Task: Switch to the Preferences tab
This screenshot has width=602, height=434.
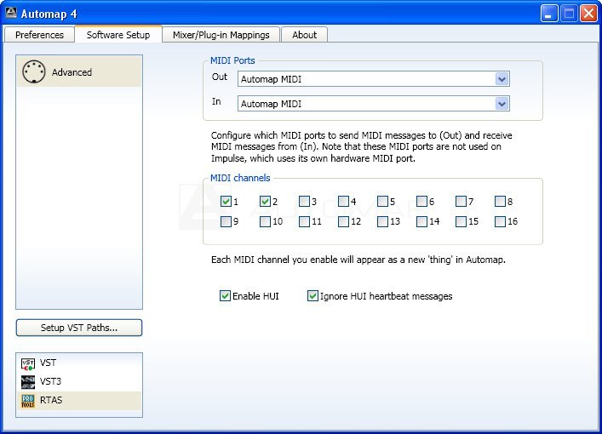Action: 39,35
